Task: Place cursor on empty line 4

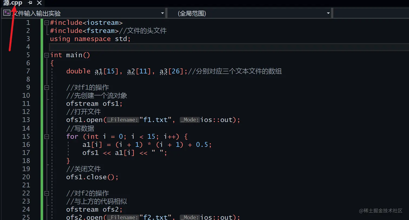Action: 229,47
